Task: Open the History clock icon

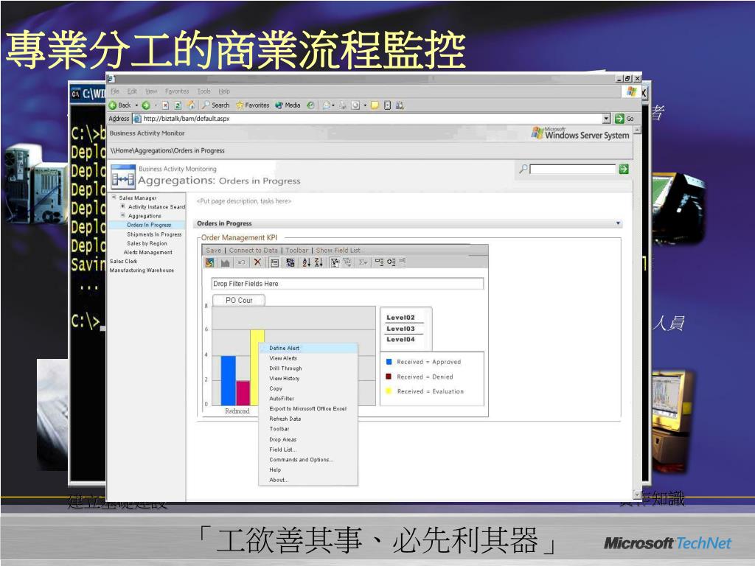Action: point(310,105)
